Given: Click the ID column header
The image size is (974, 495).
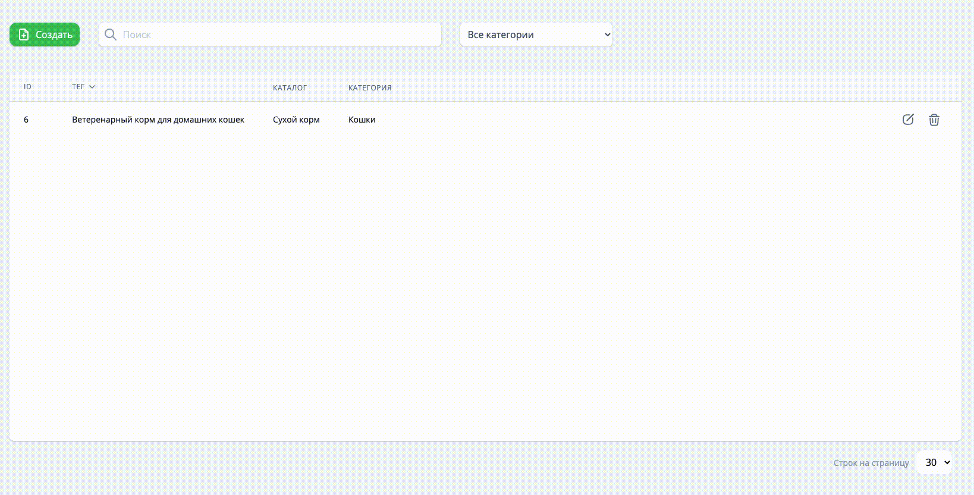Looking at the screenshot, I should (x=27, y=87).
